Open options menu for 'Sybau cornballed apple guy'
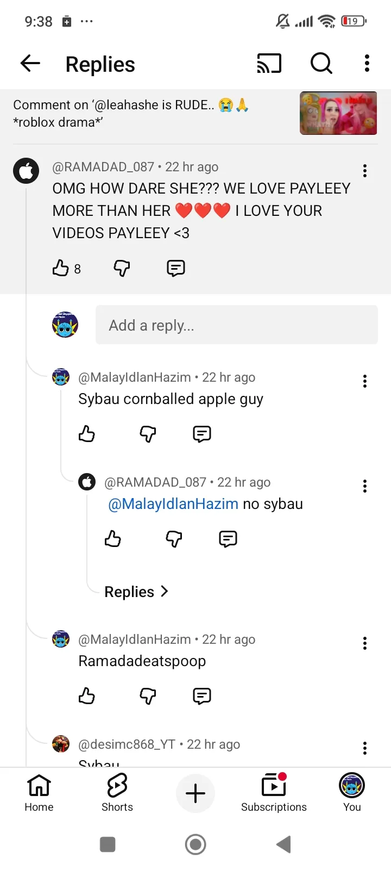The image size is (391, 870). 365,381
